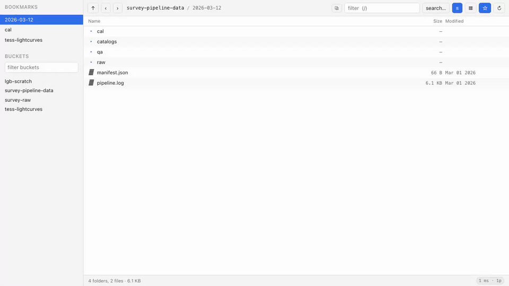509x286 pixels.
Task: Open the cal bookmark
Action: [x=41, y=30]
